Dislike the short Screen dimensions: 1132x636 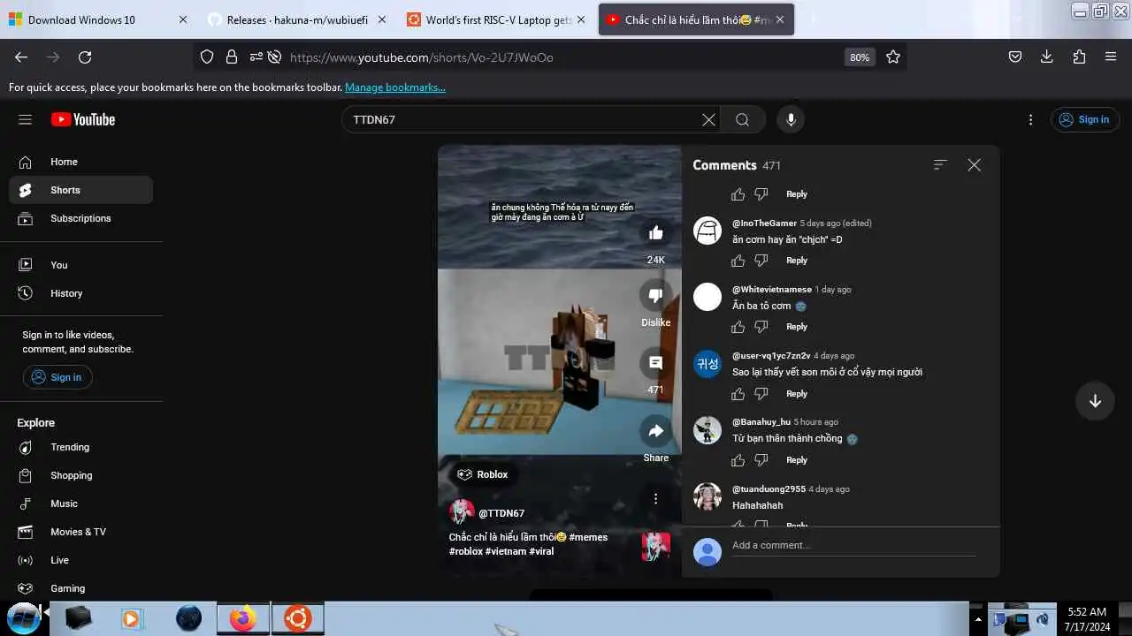(655, 296)
